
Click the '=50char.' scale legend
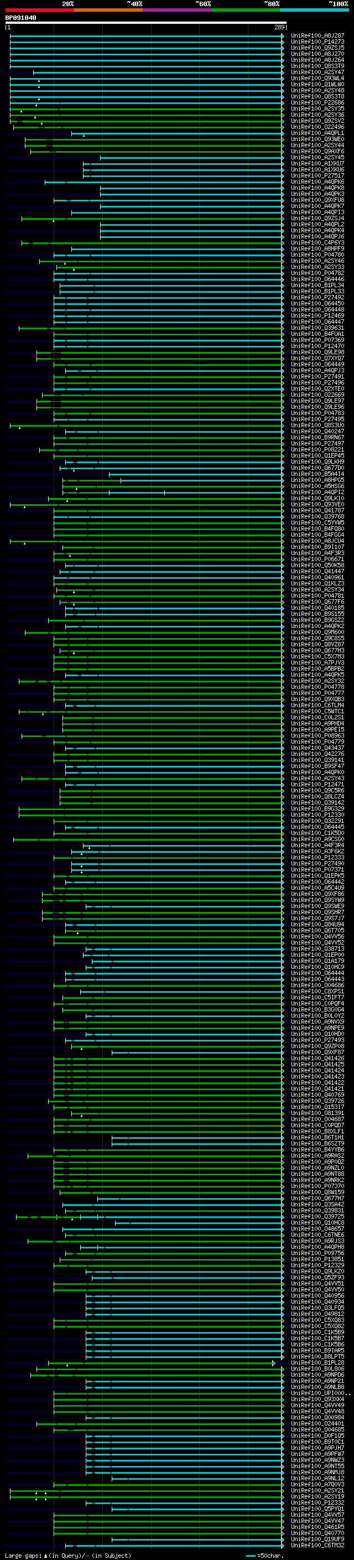point(269,1555)
